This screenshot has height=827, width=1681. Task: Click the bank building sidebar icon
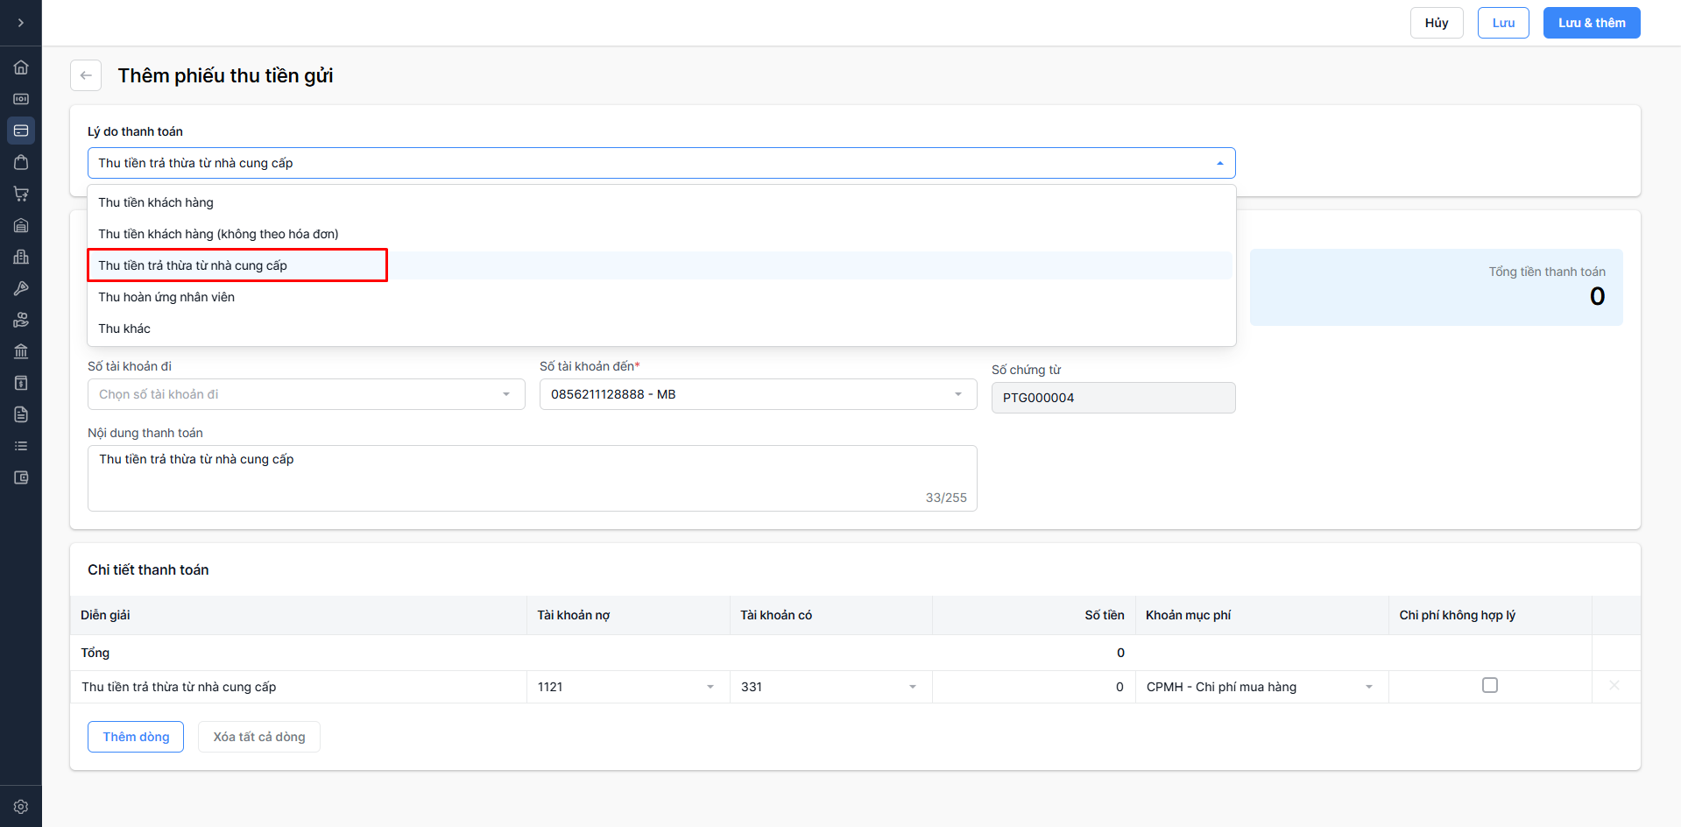coord(21,351)
